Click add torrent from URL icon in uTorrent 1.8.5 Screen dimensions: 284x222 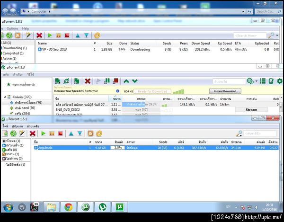pyautogui.click(x=9, y=36)
